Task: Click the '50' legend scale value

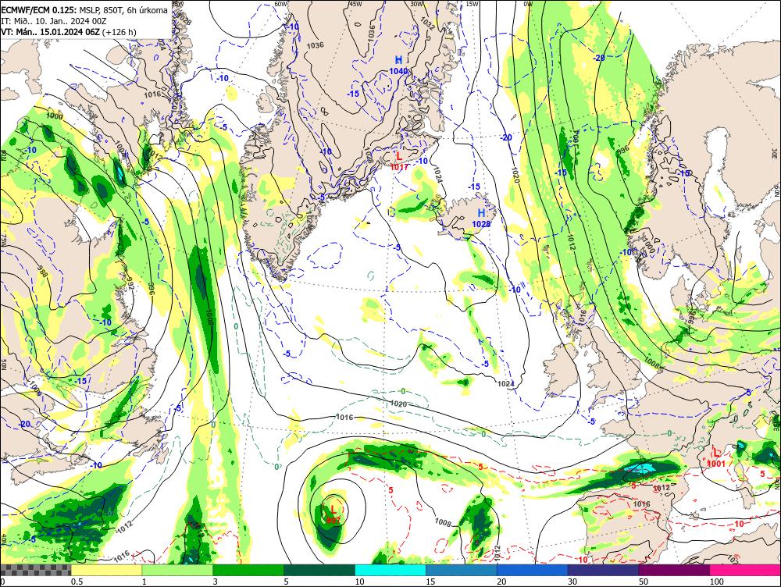Action: pyautogui.click(x=644, y=582)
